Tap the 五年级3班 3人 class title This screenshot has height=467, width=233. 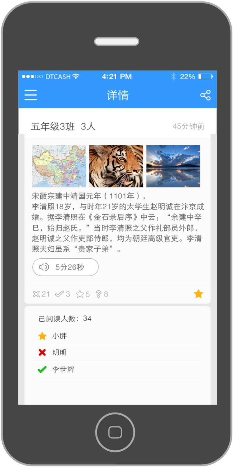pos(63,126)
